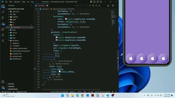Click the errors and warnings status item
The height and width of the screenshot is (98, 175).
click(x=6, y=92)
